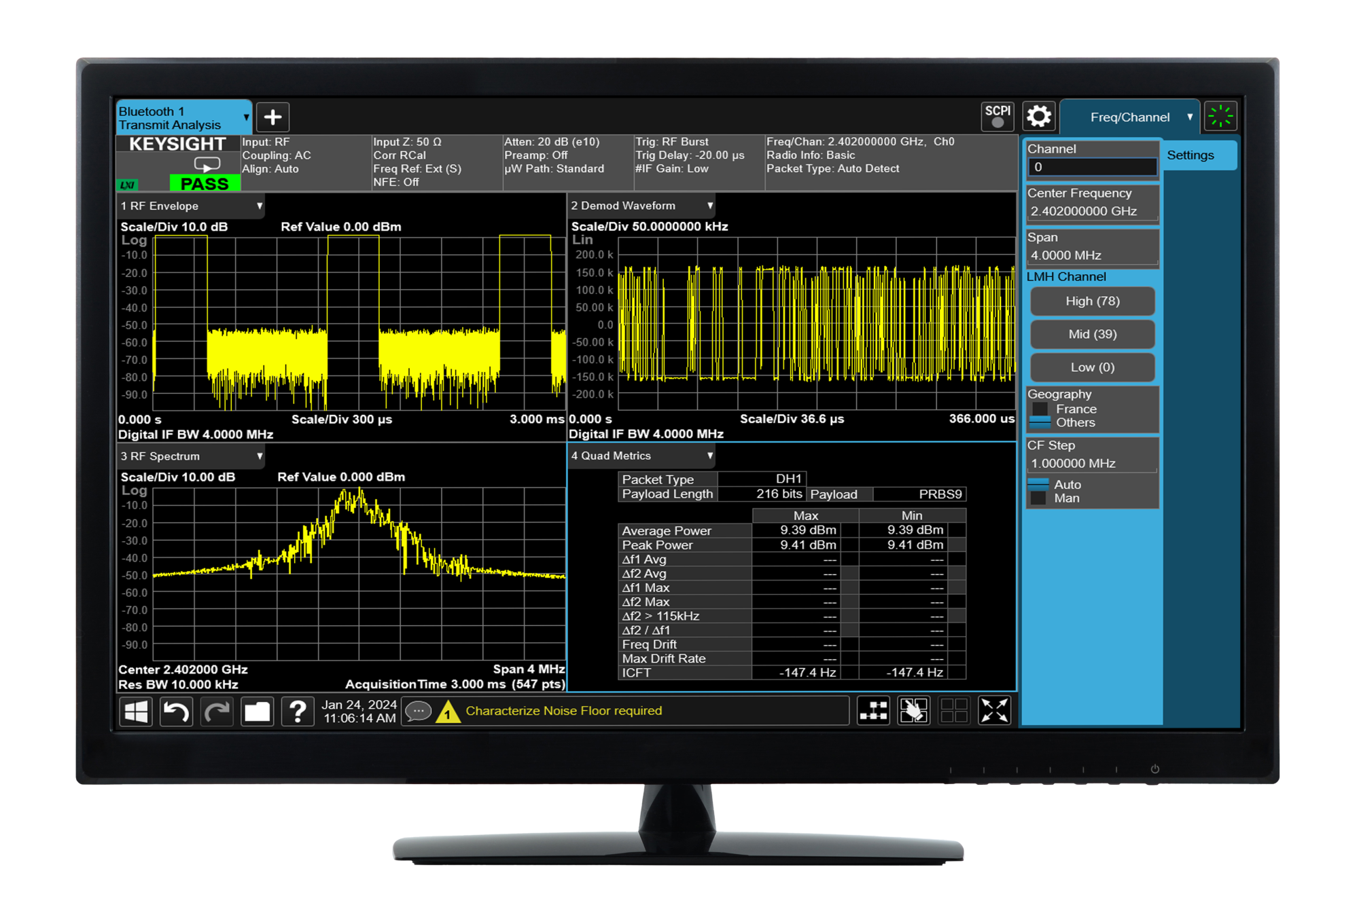Open the gear system settings icon
The image size is (1359, 924).
(1038, 117)
